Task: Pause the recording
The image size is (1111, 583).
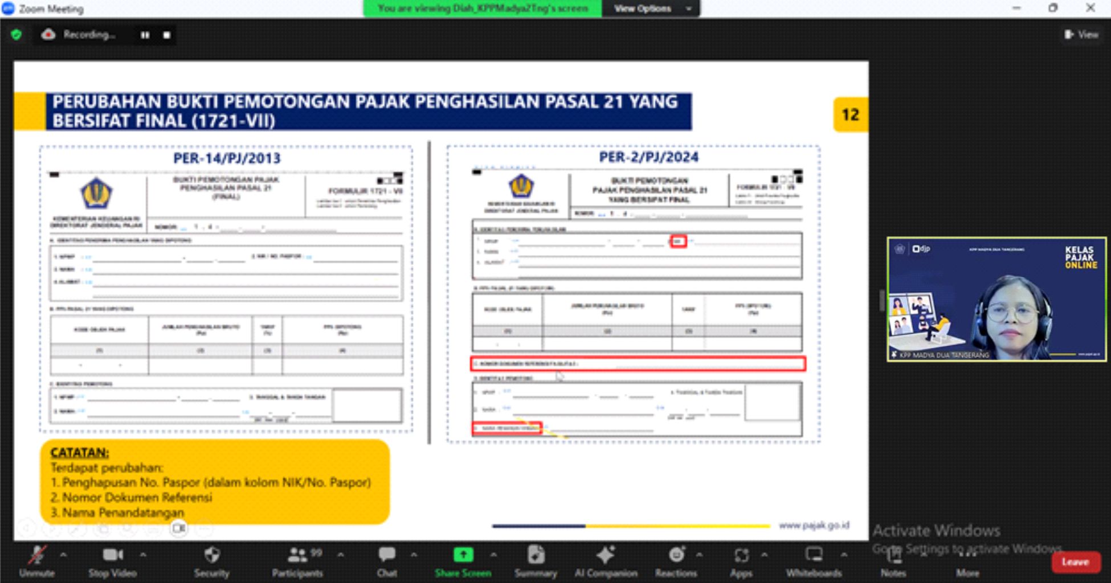Action: (145, 35)
